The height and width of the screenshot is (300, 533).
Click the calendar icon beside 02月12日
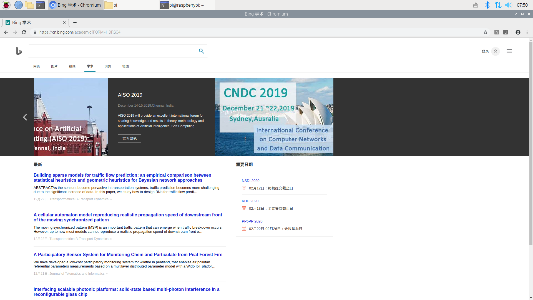[244, 188]
